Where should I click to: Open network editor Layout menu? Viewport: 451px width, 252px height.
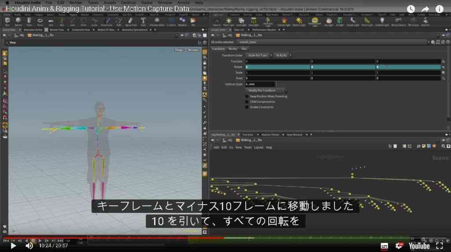coord(258,148)
